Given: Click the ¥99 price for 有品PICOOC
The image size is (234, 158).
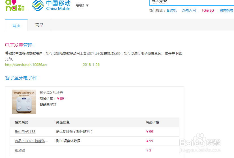Looking at the screenshot, I should [x=149, y=141].
